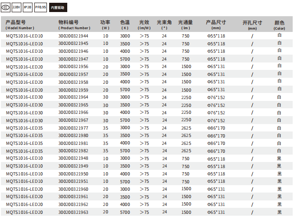Click power 35 in row 300200321981
Screen dimensions: 295x218
pyautogui.click(x=105, y=143)
